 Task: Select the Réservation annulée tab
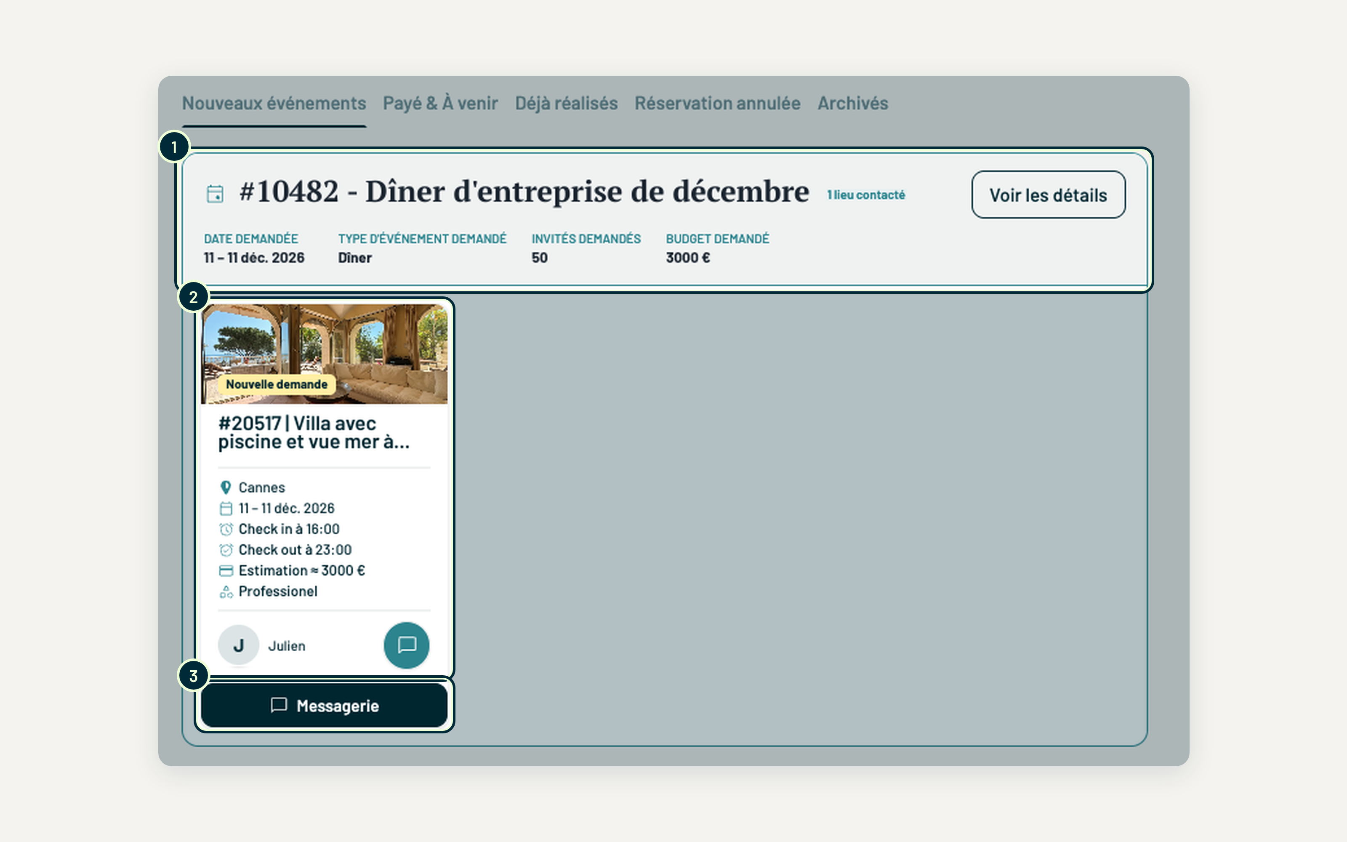[717, 104]
